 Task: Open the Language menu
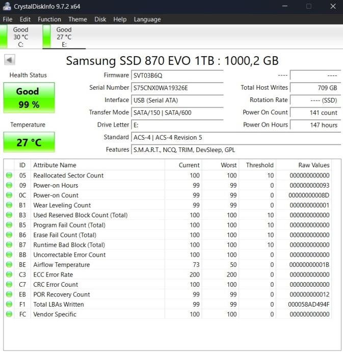coord(147,19)
